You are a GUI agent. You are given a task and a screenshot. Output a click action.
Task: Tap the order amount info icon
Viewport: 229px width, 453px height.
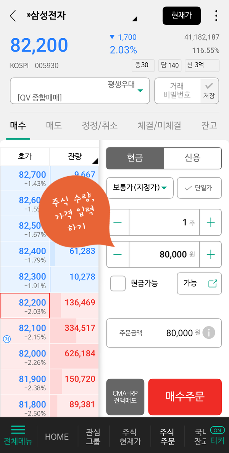pos(209,333)
